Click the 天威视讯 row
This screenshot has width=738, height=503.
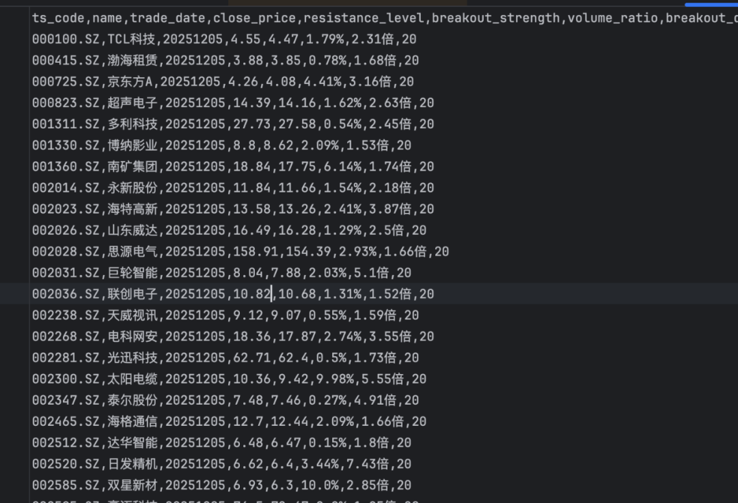point(225,315)
